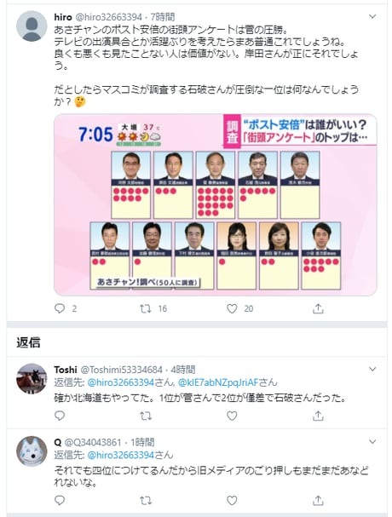Image resolution: width=392 pixels, height=517 pixels.
Task: Open @hiro32663394 link in Q's reply
Action: (x=120, y=455)
